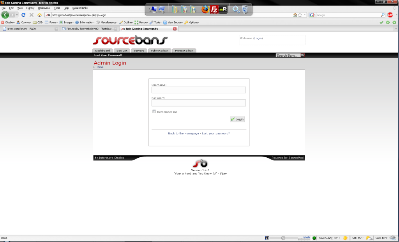This screenshot has width=399, height=242.
Task: Open the Bookmarks menu
Action: (44, 8)
